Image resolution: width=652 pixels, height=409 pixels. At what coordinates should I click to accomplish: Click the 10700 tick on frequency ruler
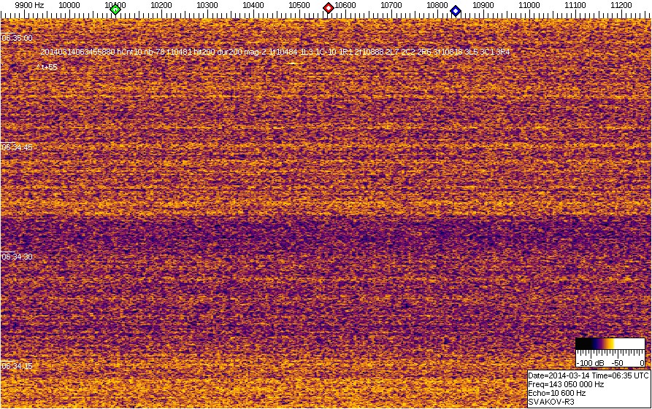[x=391, y=5]
